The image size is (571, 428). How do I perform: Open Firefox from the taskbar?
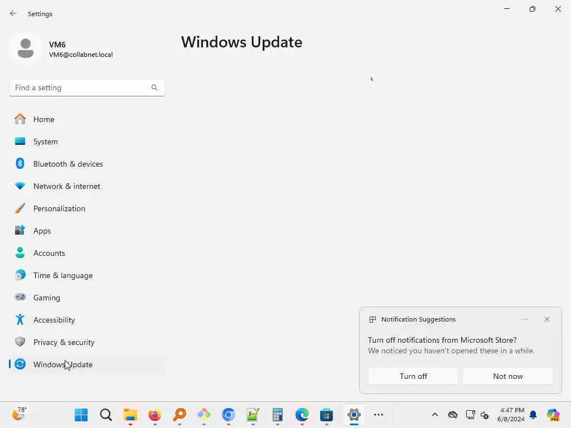click(155, 415)
